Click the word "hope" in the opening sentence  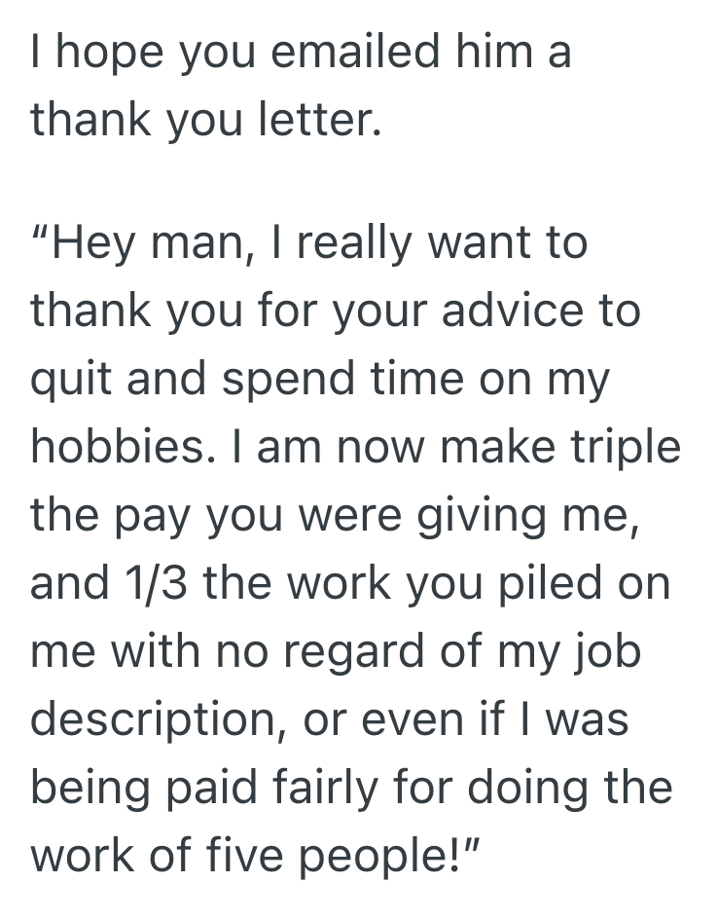click(x=103, y=53)
